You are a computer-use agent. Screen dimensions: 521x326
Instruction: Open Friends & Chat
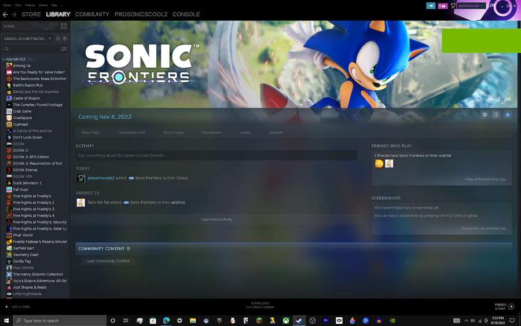504,306
